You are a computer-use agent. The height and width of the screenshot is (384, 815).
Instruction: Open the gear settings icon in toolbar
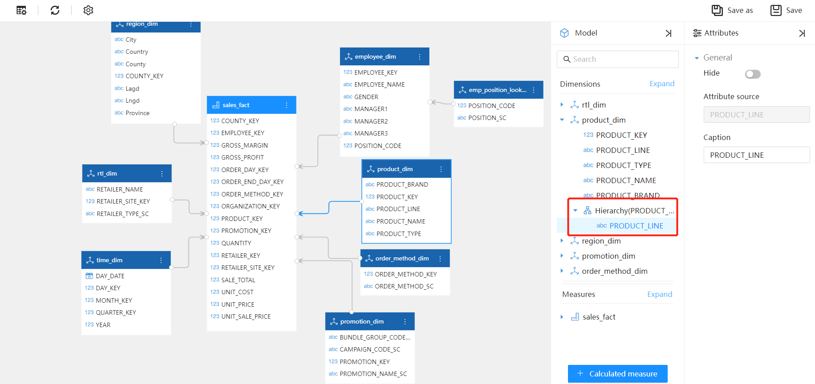(88, 10)
